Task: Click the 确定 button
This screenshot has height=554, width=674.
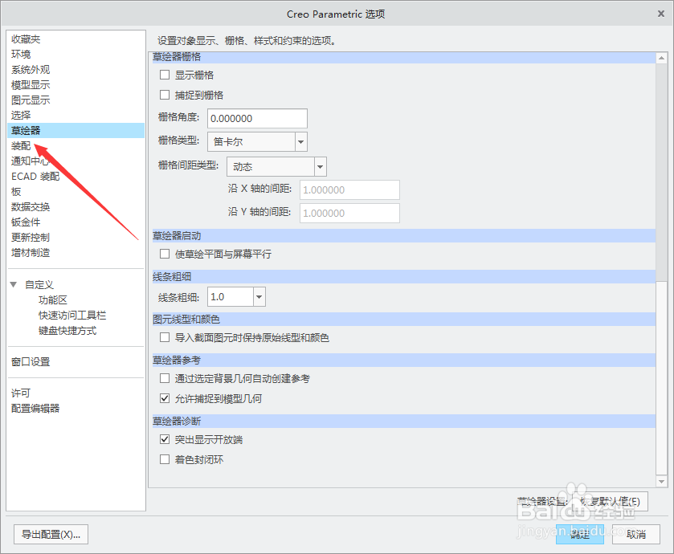Action: [580, 534]
